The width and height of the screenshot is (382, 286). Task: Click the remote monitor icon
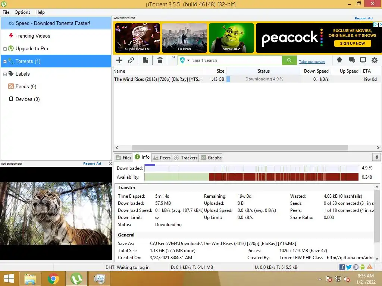[363, 60]
